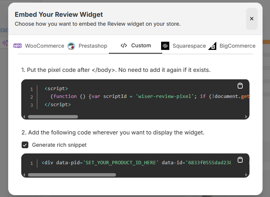Click right scroll arrow of widget code box
The image size is (270, 197).
pos(246,175)
